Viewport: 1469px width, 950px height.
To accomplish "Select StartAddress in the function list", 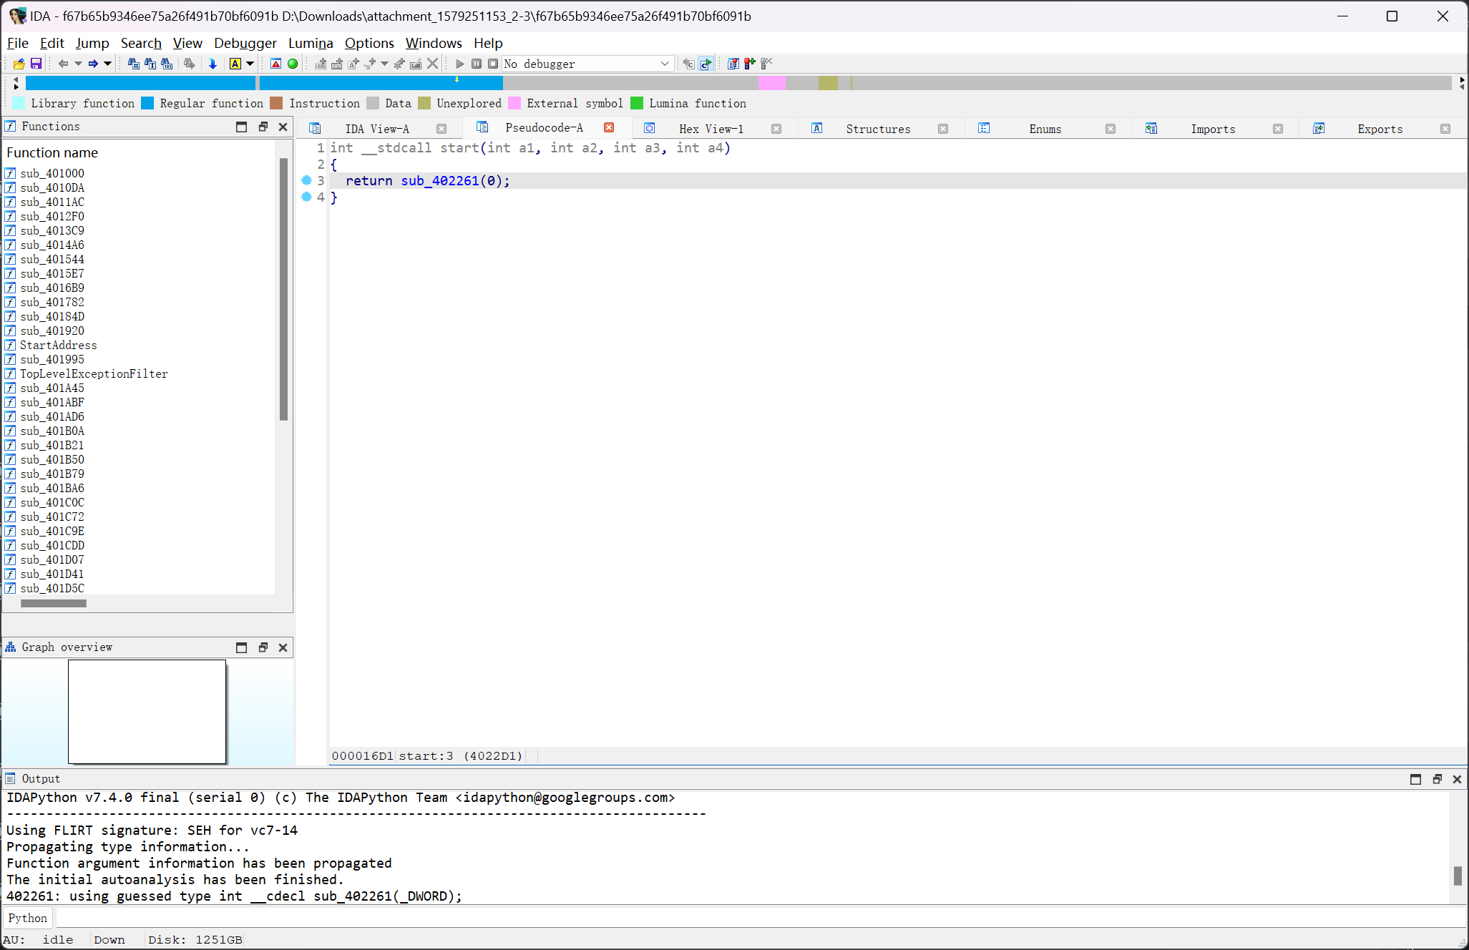I will [58, 345].
